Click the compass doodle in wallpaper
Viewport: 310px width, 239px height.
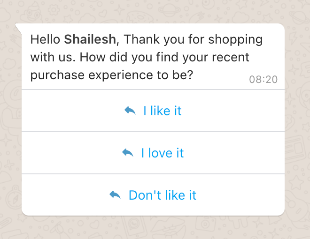(14, 198)
